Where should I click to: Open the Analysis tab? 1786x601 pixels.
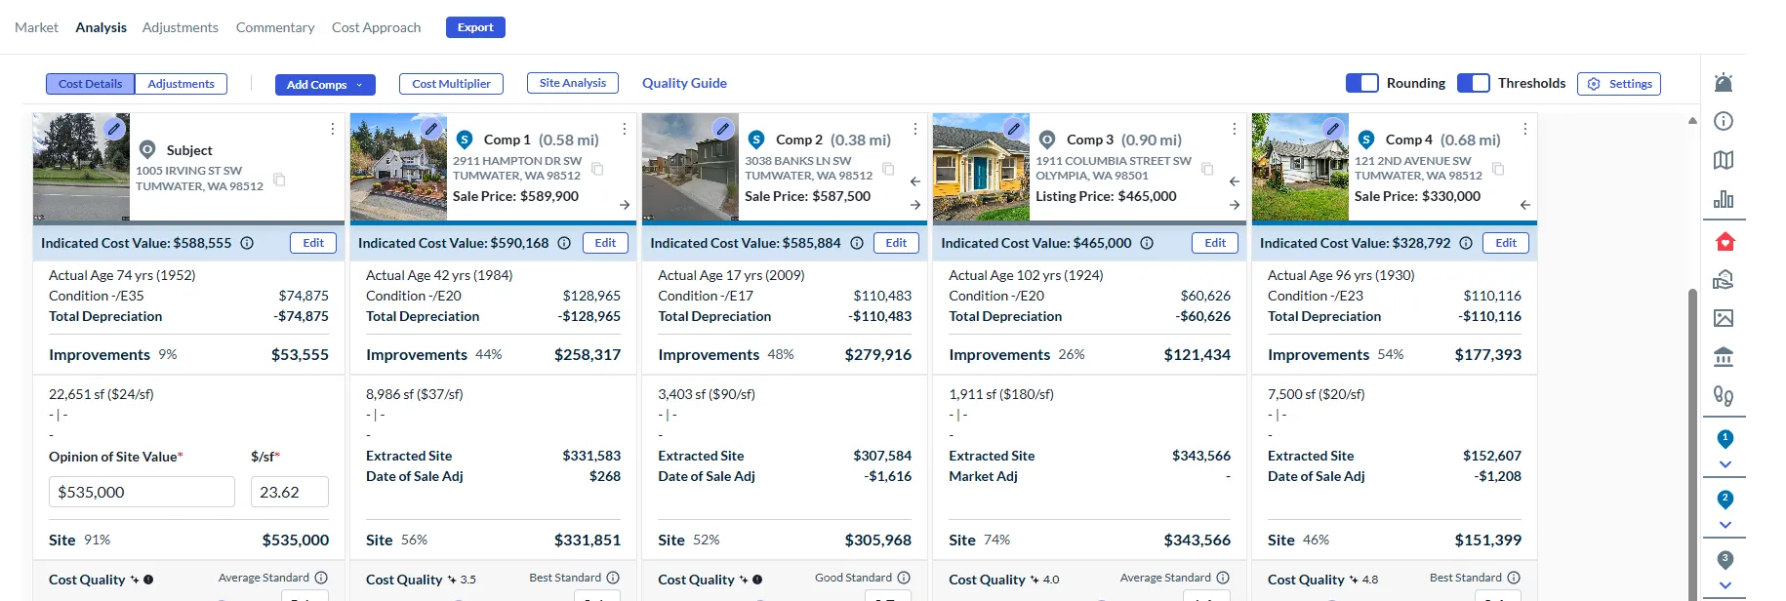(101, 27)
